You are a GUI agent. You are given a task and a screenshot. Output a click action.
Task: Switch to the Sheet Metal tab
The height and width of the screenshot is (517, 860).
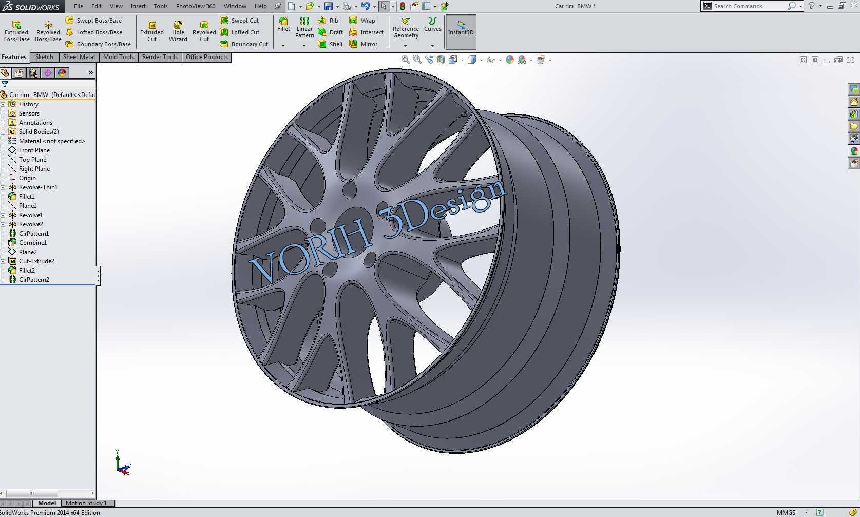coord(79,57)
